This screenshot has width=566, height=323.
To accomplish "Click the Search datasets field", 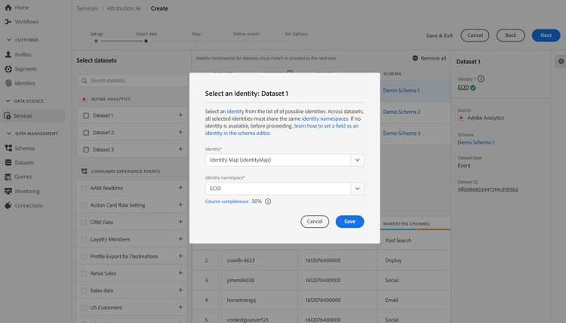I will pyautogui.click(x=132, y=81).
